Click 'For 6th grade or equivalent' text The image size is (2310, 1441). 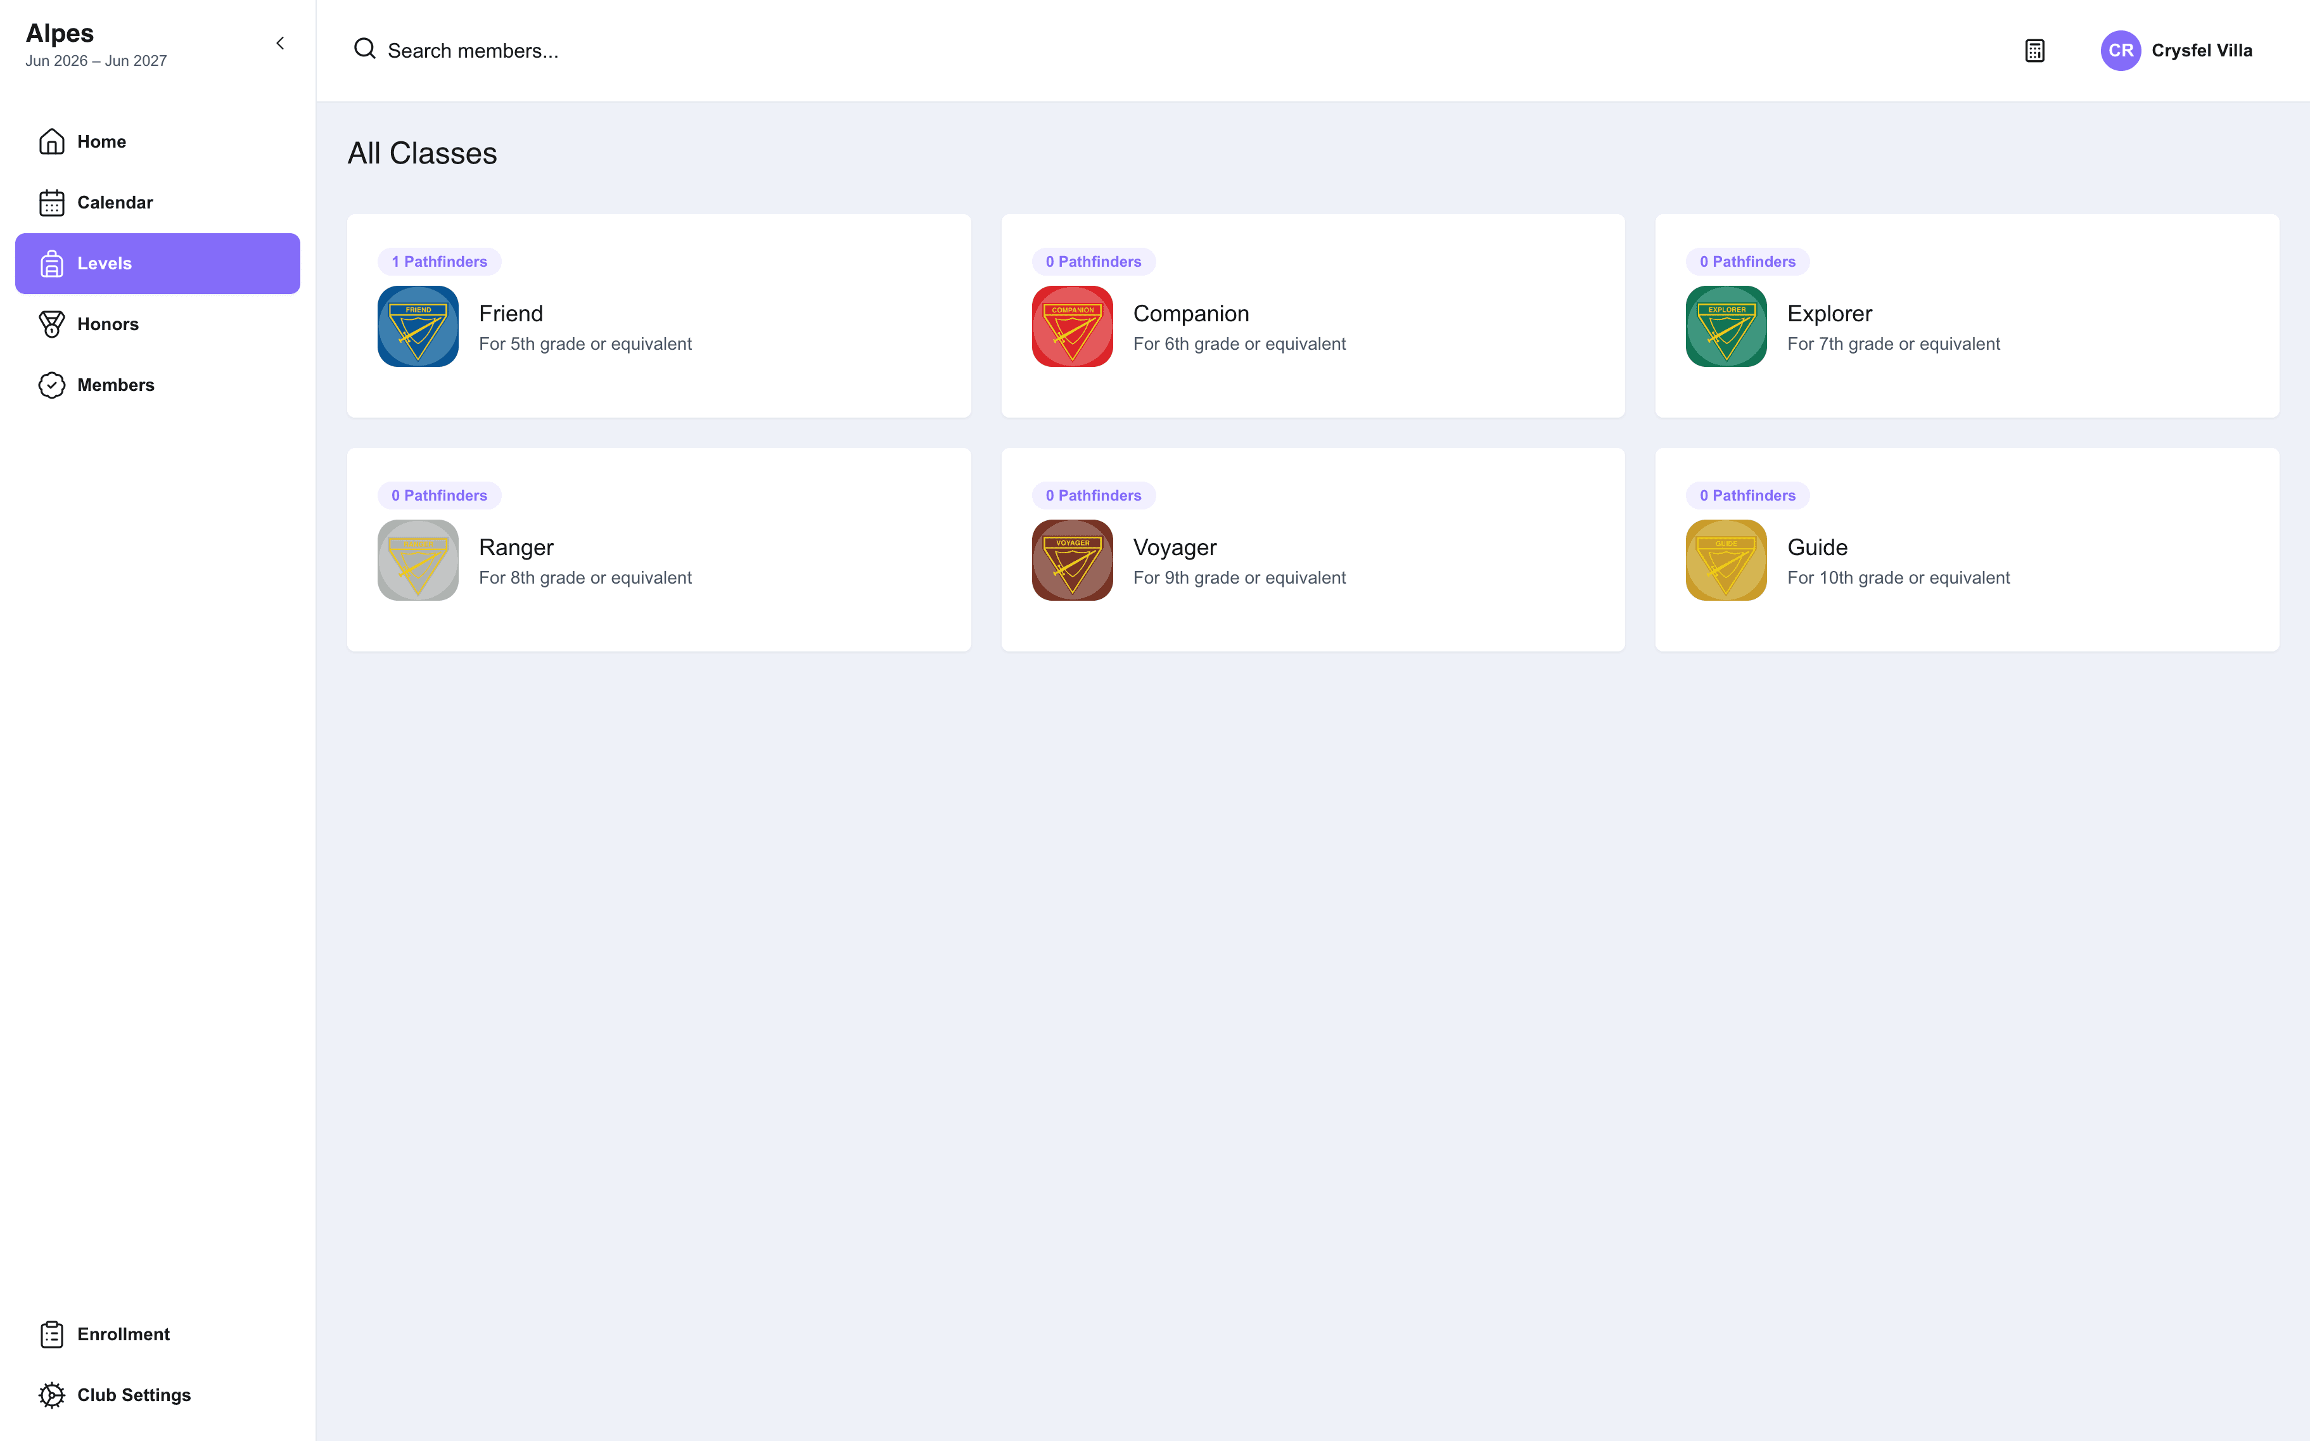coord(1239,344)
